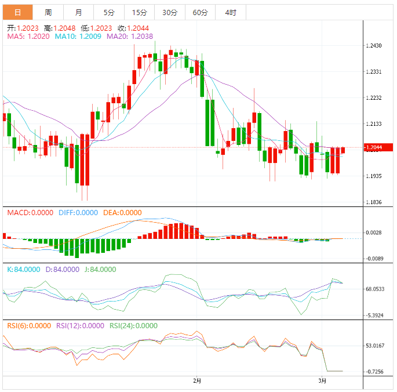This screenshot has width=397, height=392.
Task: Switch to the 日 daily chart tab
Action: pos(17,12)
